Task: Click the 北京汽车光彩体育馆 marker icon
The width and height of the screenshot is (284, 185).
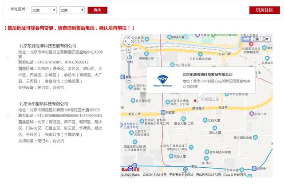Action: pyautogui.click(x=131, y=133)
